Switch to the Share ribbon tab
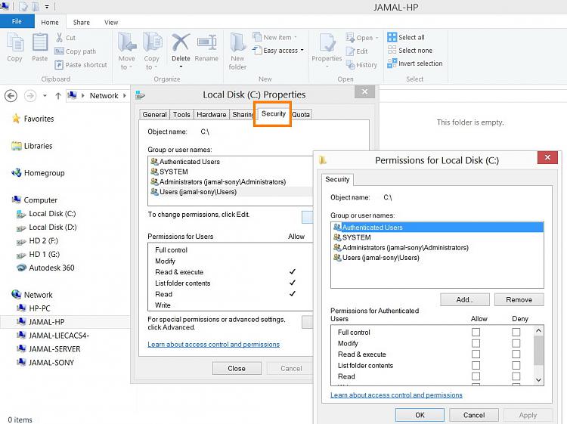 82,22
